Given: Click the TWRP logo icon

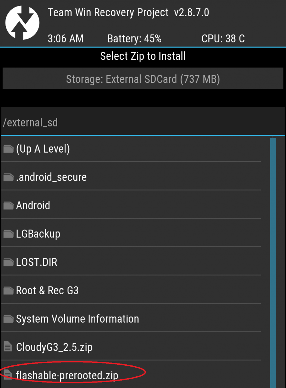Looking at the screenshot, I should 22,23.
